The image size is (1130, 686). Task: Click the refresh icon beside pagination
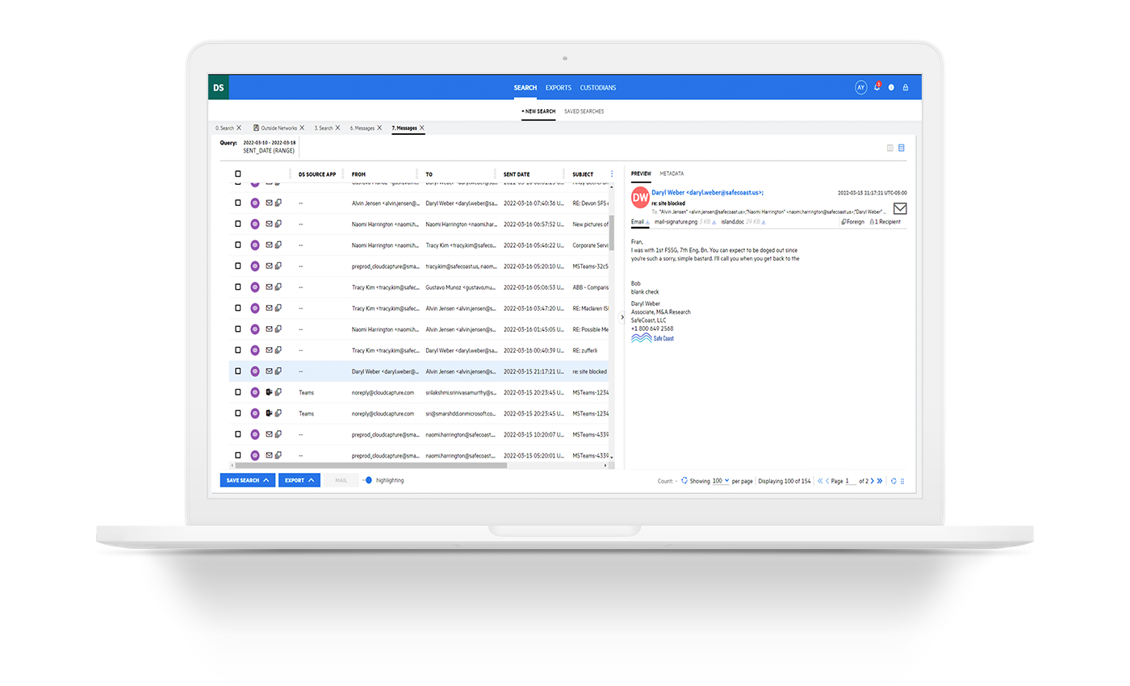[894, 480]
